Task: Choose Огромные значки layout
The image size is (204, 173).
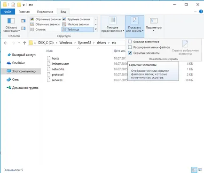Action: (46, 19)
